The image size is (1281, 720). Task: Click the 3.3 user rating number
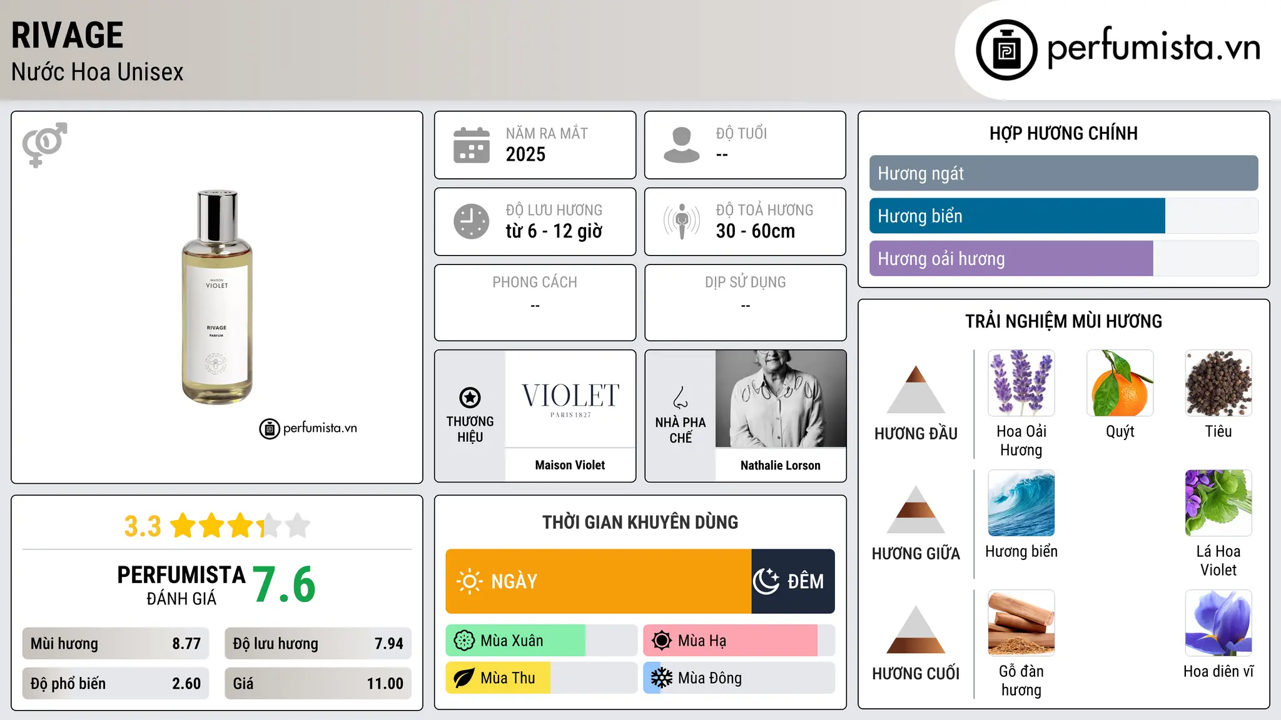click(x=143, y=526)
